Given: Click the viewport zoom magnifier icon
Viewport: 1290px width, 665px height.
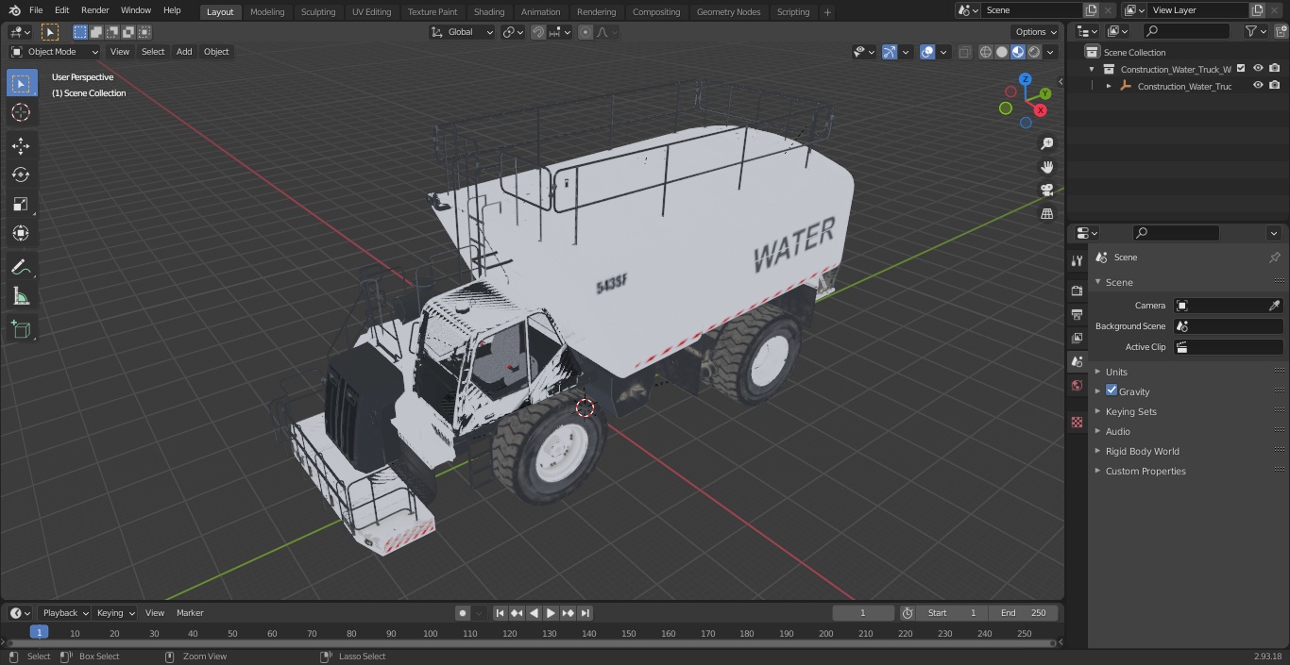Looking at the screenshot, I should pyautogui.click(x=1046, y=143).
